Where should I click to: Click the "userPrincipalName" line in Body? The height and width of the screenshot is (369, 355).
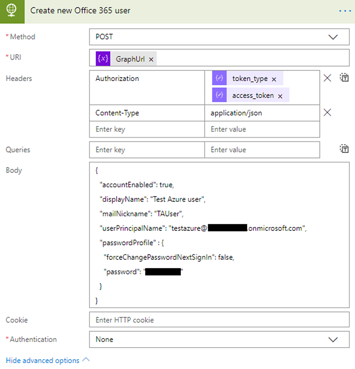[x=203, y=228]
